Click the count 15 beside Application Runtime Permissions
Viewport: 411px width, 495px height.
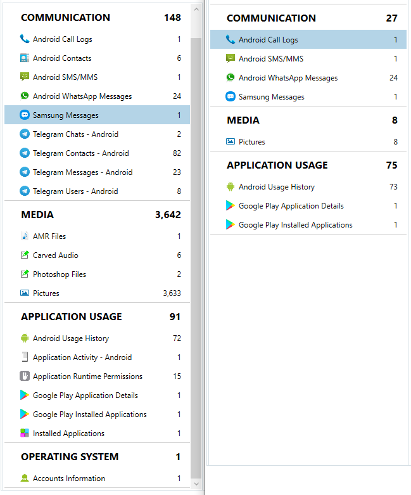coord(177,376)
